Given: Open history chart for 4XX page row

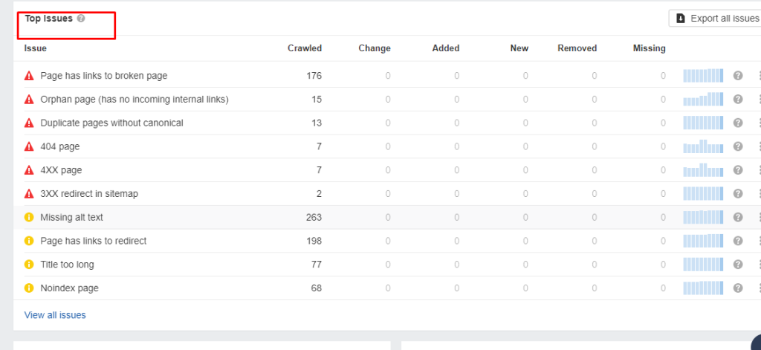Looking at the screenshot, I should [703, 170].
